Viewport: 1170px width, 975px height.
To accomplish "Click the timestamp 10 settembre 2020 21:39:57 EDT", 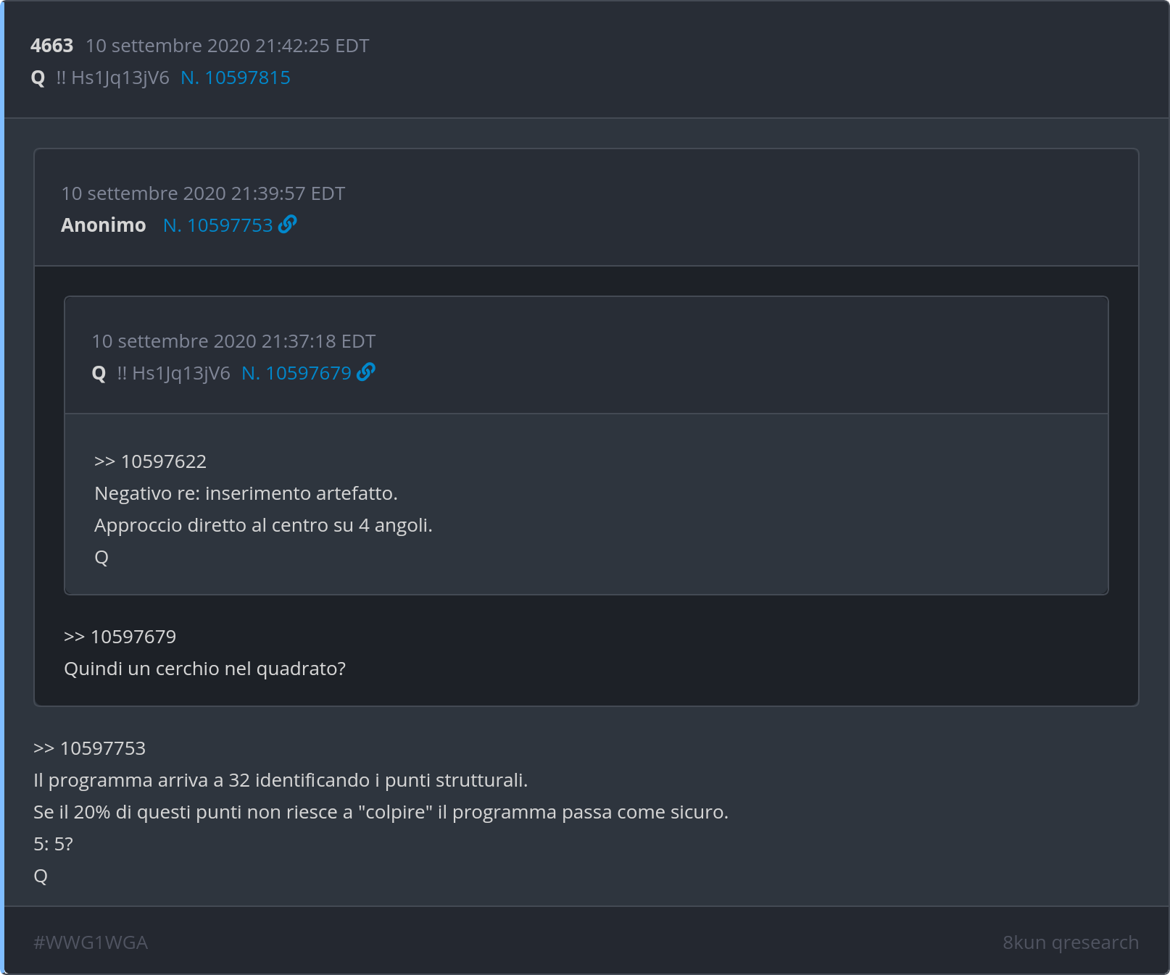I will 203,193.
